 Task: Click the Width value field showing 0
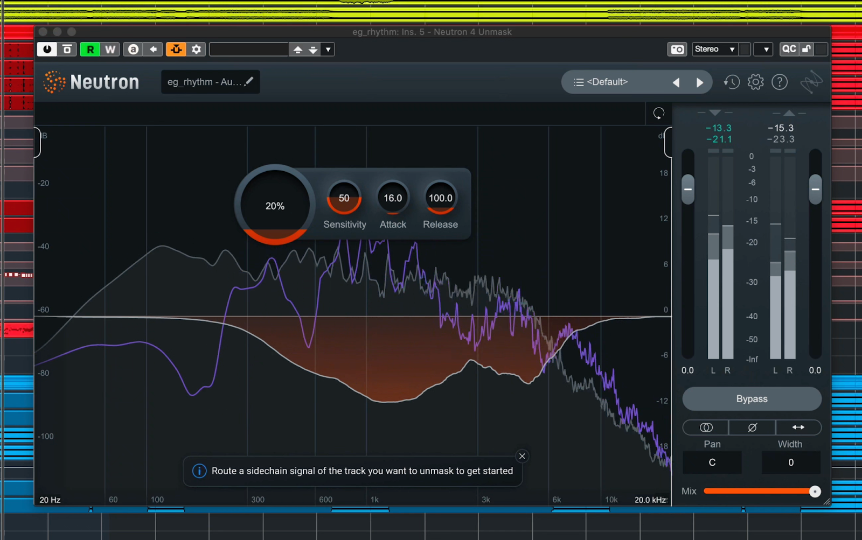coord(791,462)
